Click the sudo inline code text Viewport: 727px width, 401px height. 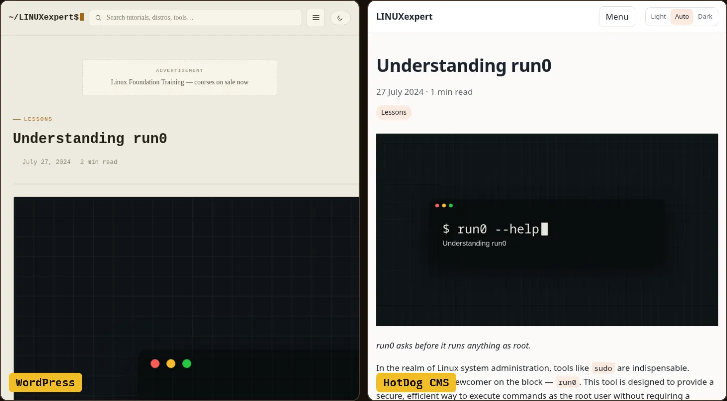click(603, 368)
